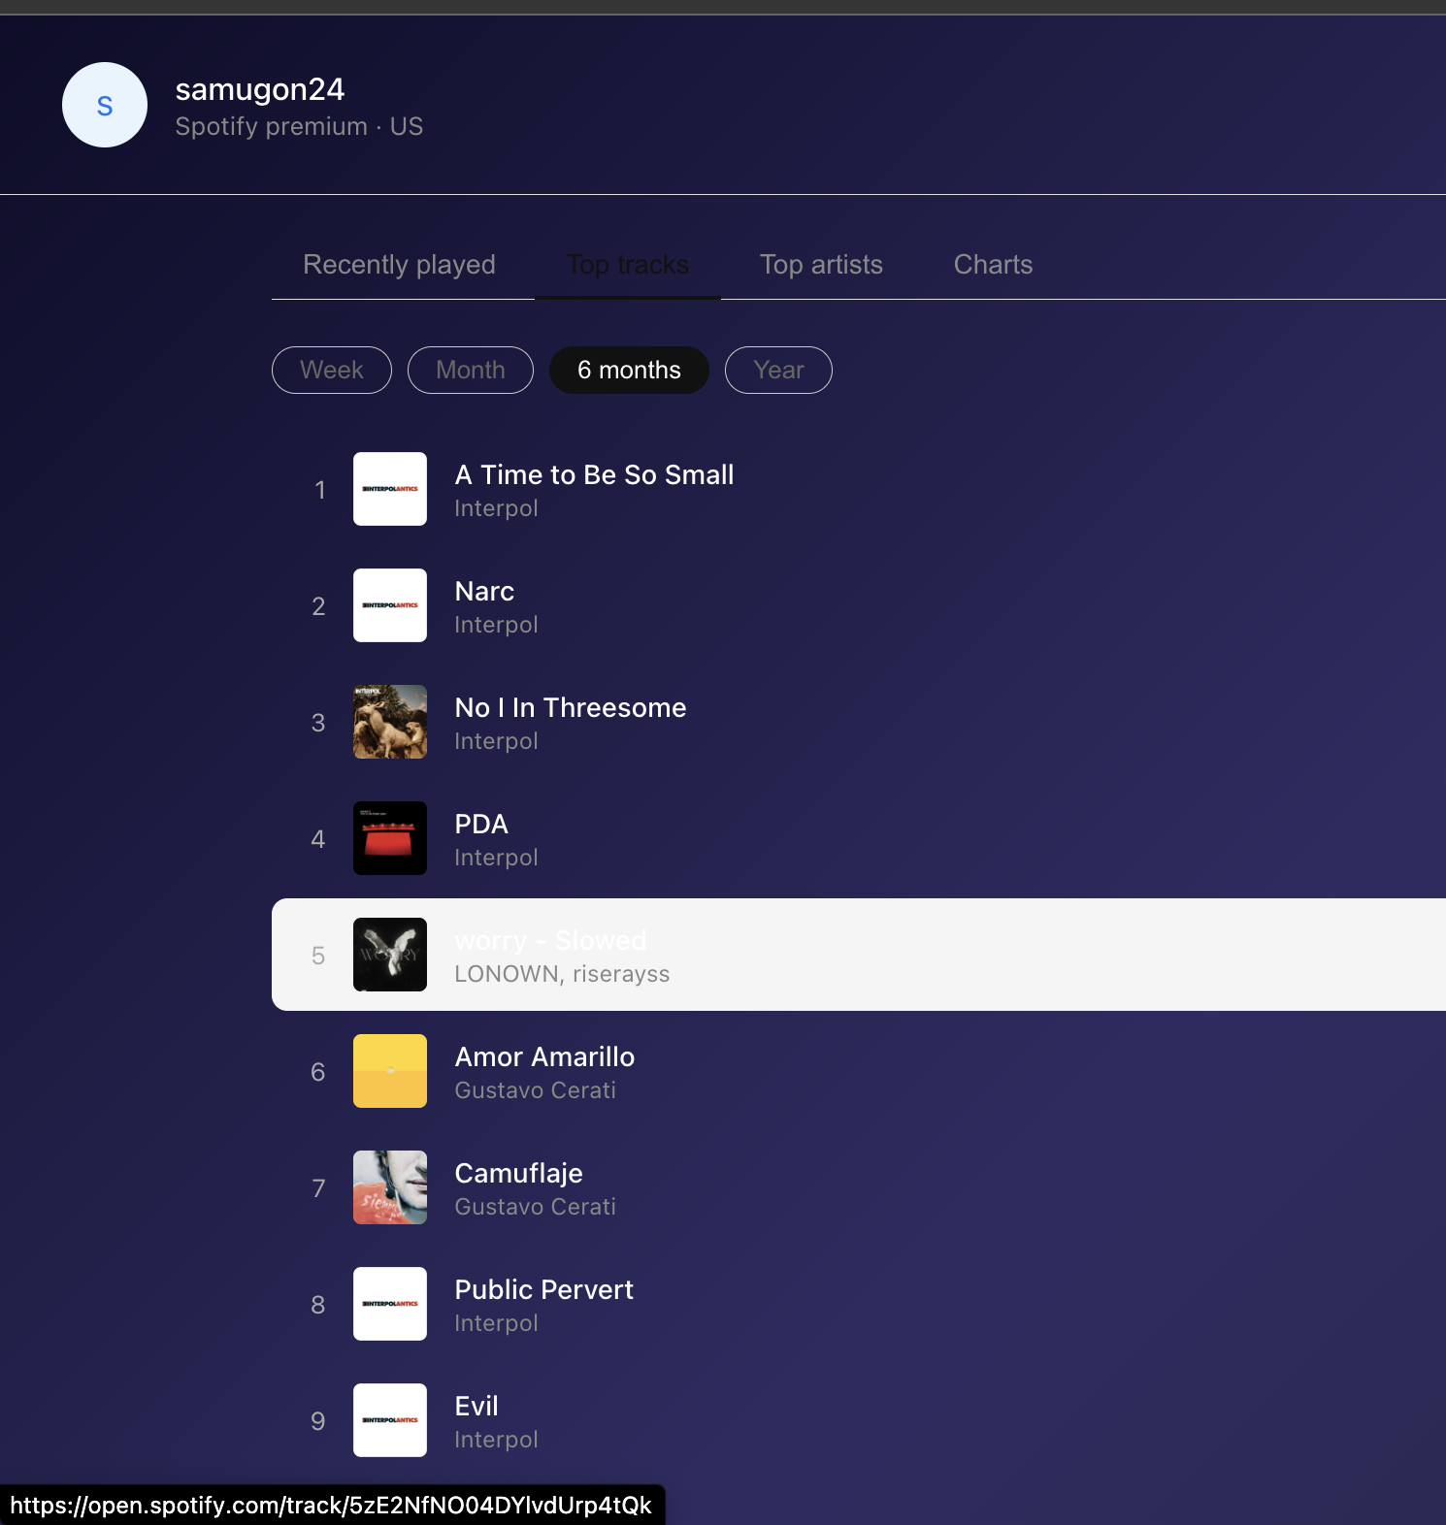
Task: Click the samugon24 username
Action: click(260, 89)
